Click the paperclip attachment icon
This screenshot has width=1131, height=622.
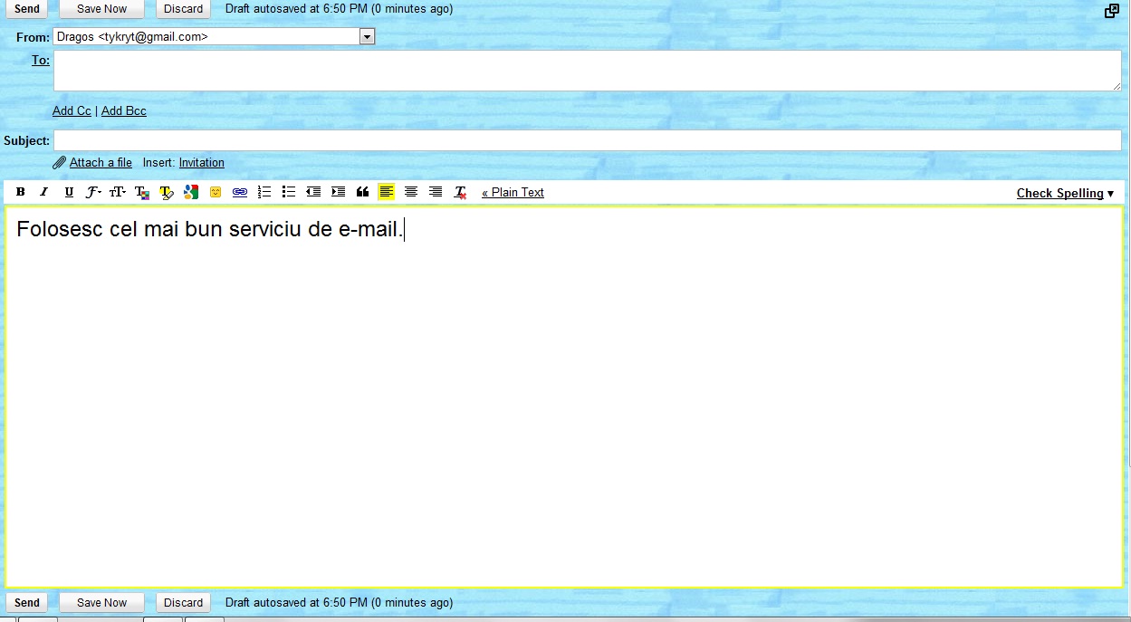(59, 163)
